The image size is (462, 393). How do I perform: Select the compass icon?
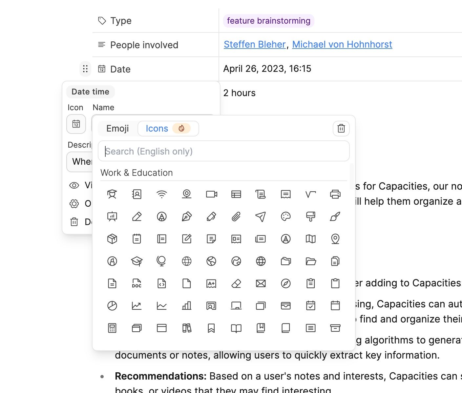[x=285, y=283]
